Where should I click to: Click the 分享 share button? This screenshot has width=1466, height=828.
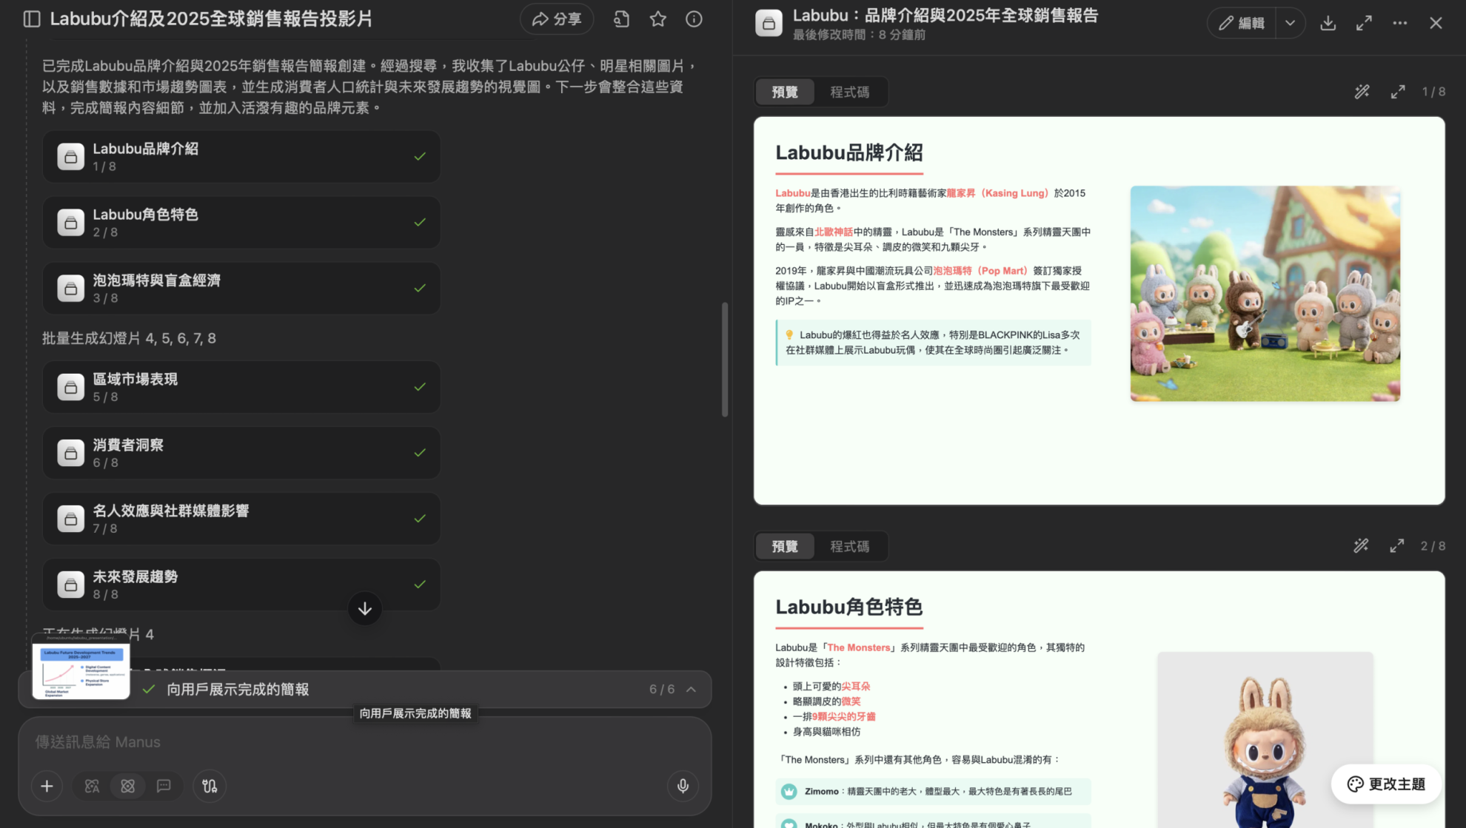coord(557,19)
